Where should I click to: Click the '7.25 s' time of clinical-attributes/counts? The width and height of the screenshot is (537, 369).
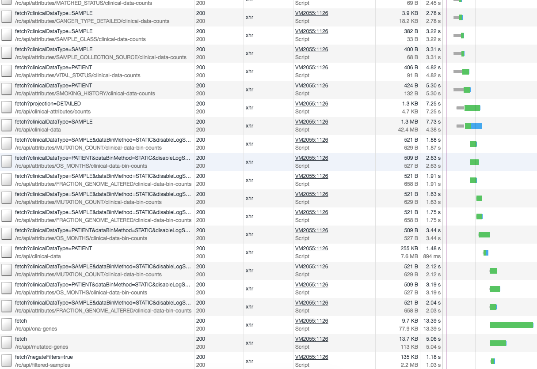433,104
